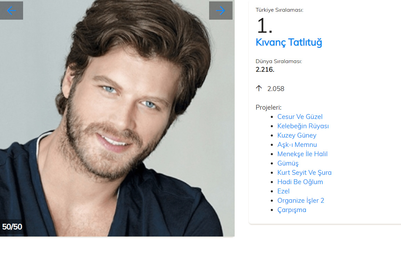The image size is (401, 271).
Task: Click the Kurt Seyit Ve Şura link
Action: [304, 172]
